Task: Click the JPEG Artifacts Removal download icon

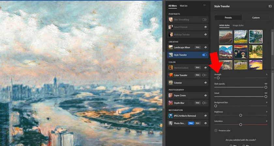Action: point(205,116)
